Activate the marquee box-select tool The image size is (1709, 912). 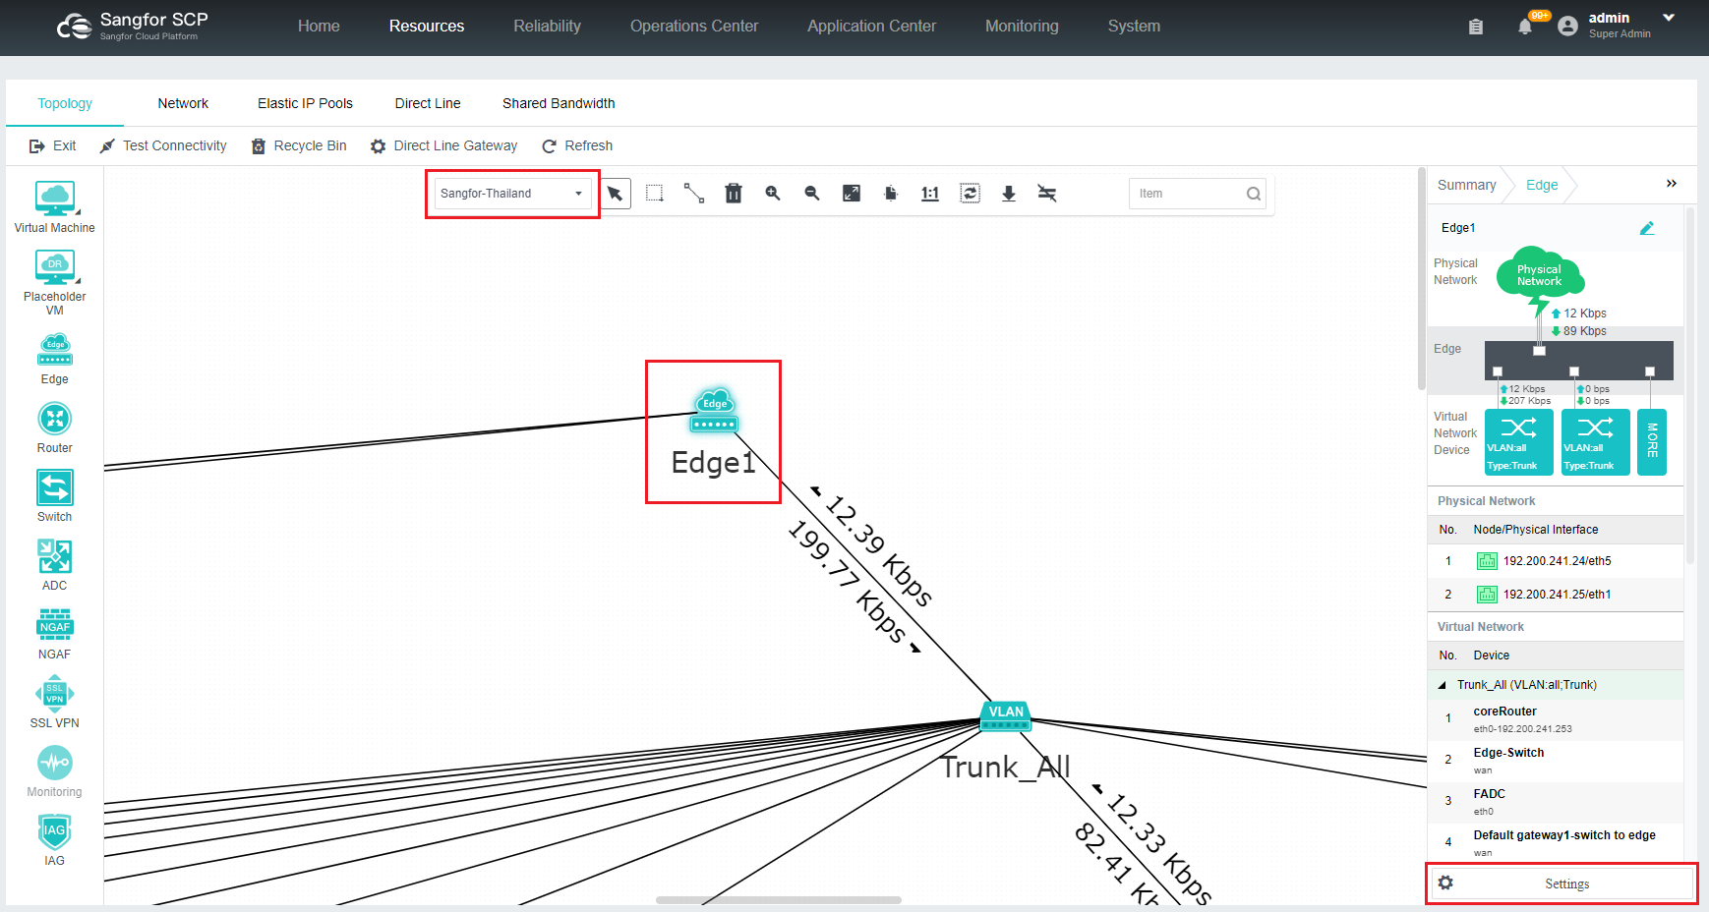[x=655, y=194]
